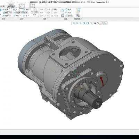Toggle the Annotation Display icon

(x=102, y=23)
